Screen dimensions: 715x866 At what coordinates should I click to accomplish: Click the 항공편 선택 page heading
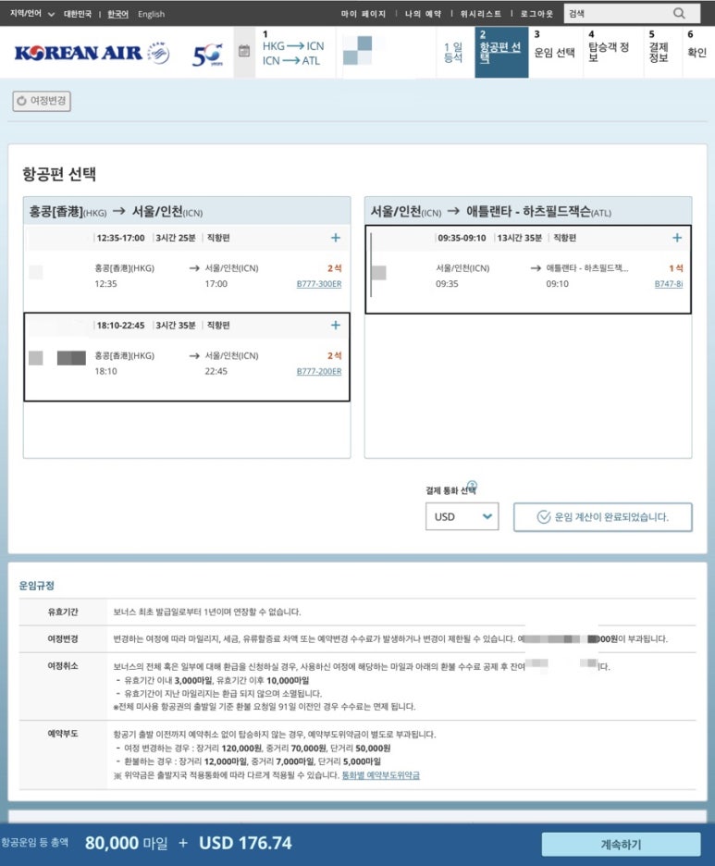tap(59, 174)
